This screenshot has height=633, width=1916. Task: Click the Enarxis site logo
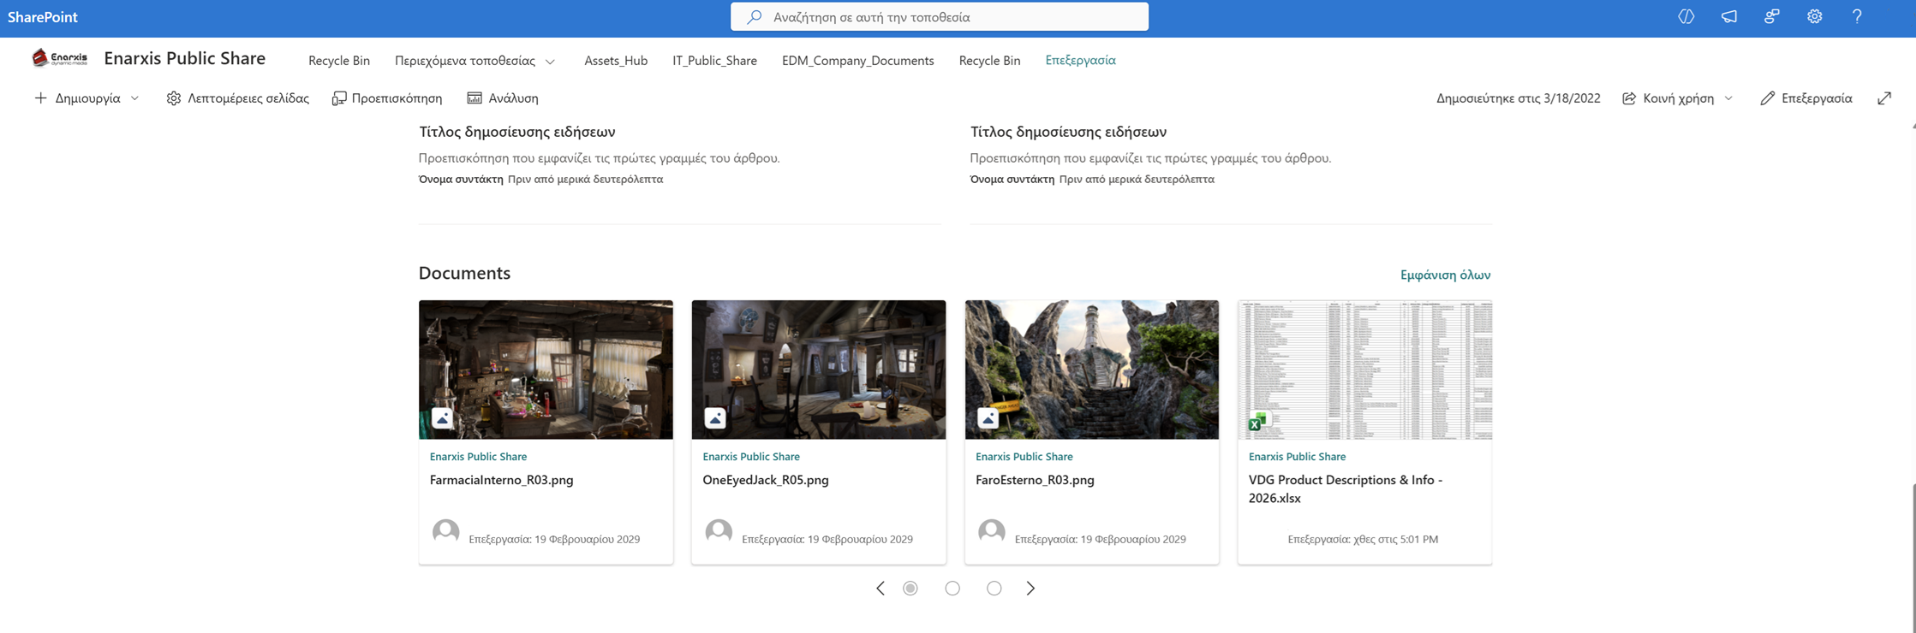click(59, 58)
